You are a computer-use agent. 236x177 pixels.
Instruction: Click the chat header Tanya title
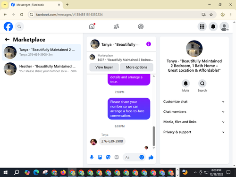[x=120, y=44]
